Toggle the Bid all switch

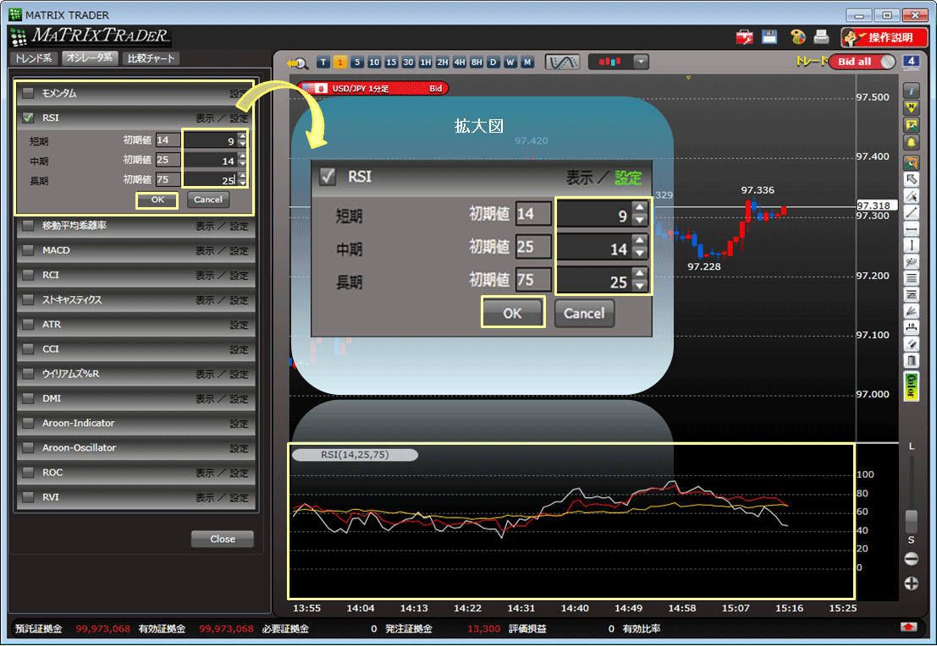(862, 62)
